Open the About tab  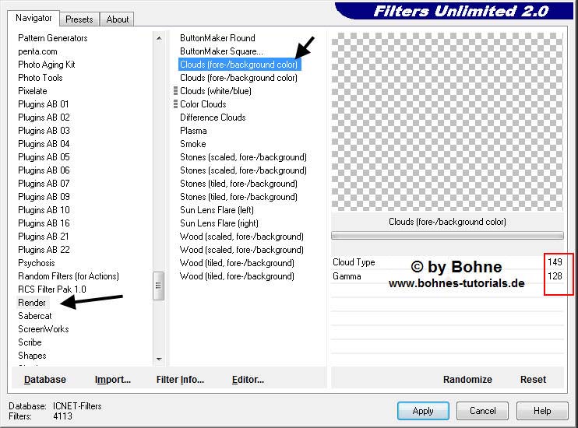point(118,19)
